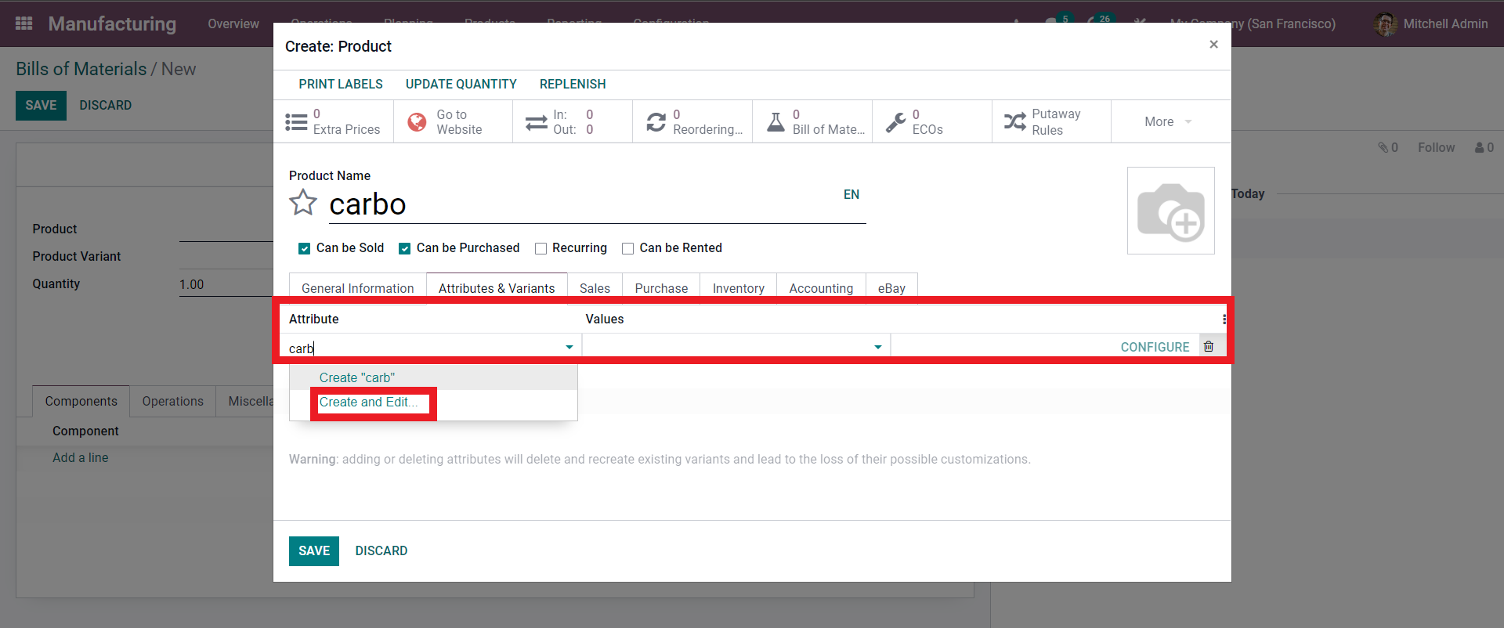Image resolution: width=1504 pixels, height=628 pixels.
Task: Open the Purchase tab
Action: coord(661,288)
